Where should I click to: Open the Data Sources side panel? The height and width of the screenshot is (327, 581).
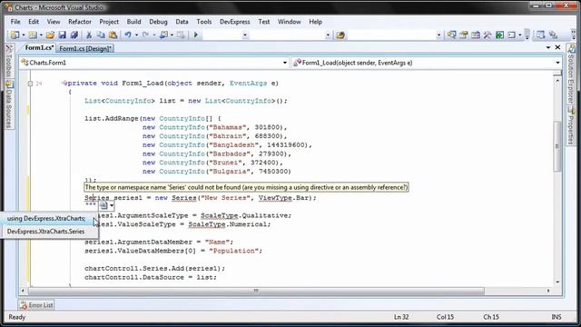9,104
